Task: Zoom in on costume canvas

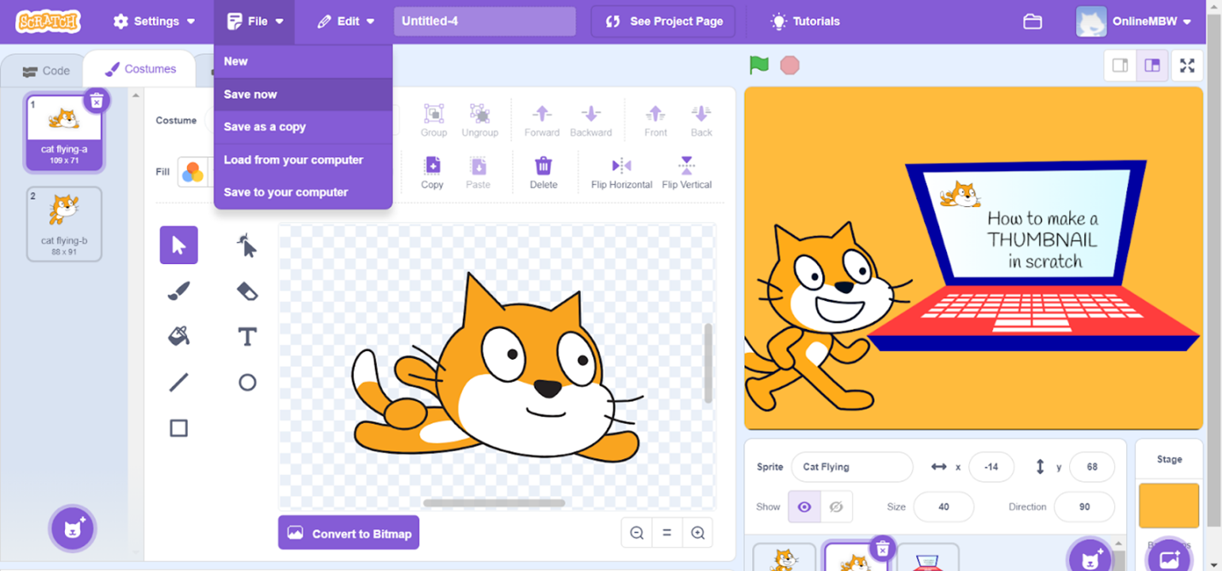Action: point(697,533)
